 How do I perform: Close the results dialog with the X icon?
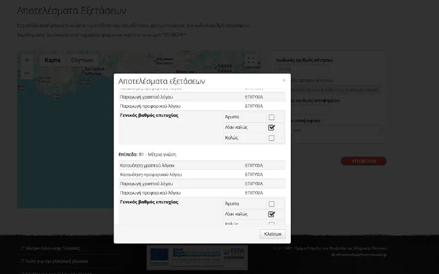click(x=284, y=81)
